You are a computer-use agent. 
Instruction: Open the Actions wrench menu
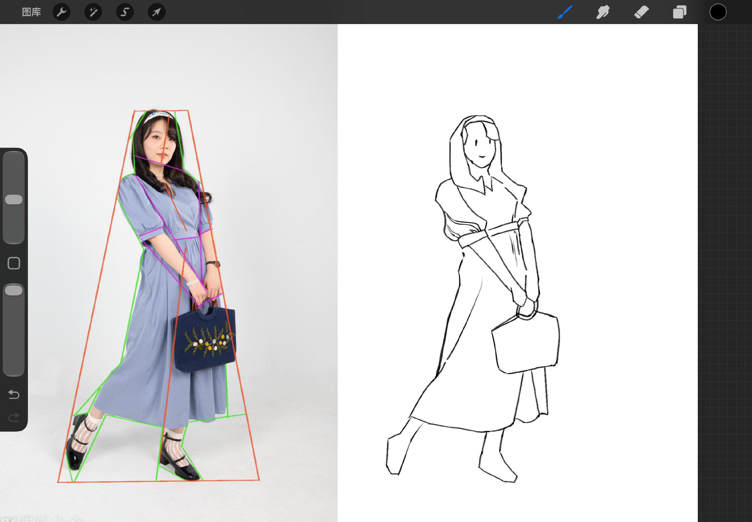click(x=62, y=12)
